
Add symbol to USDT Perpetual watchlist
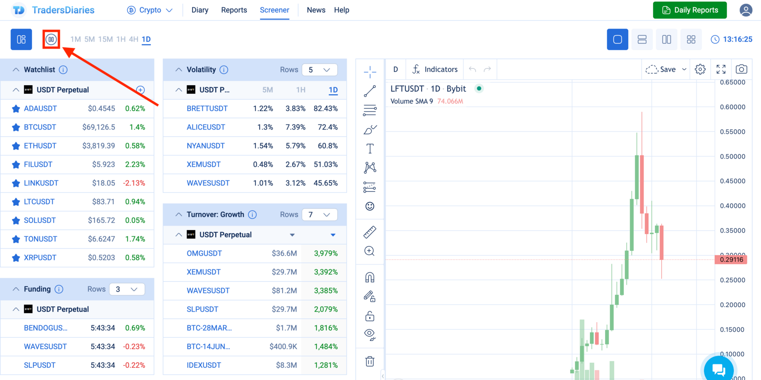(140, 90)
